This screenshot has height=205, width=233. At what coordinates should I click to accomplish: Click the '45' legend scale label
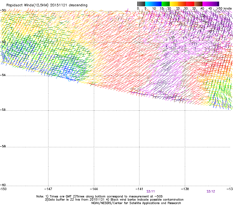[x=210, y=9]
